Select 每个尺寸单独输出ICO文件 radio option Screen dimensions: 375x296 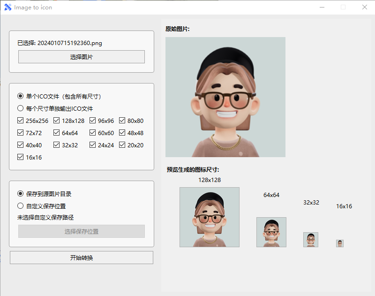point(21,108)
